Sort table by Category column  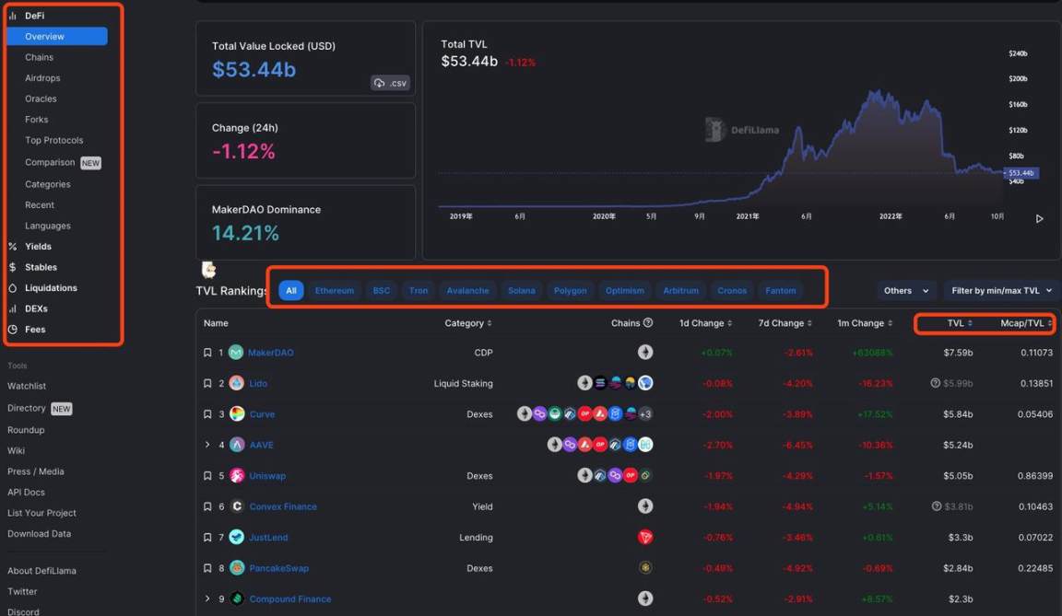pyautogui.click(x=468, y=323)
